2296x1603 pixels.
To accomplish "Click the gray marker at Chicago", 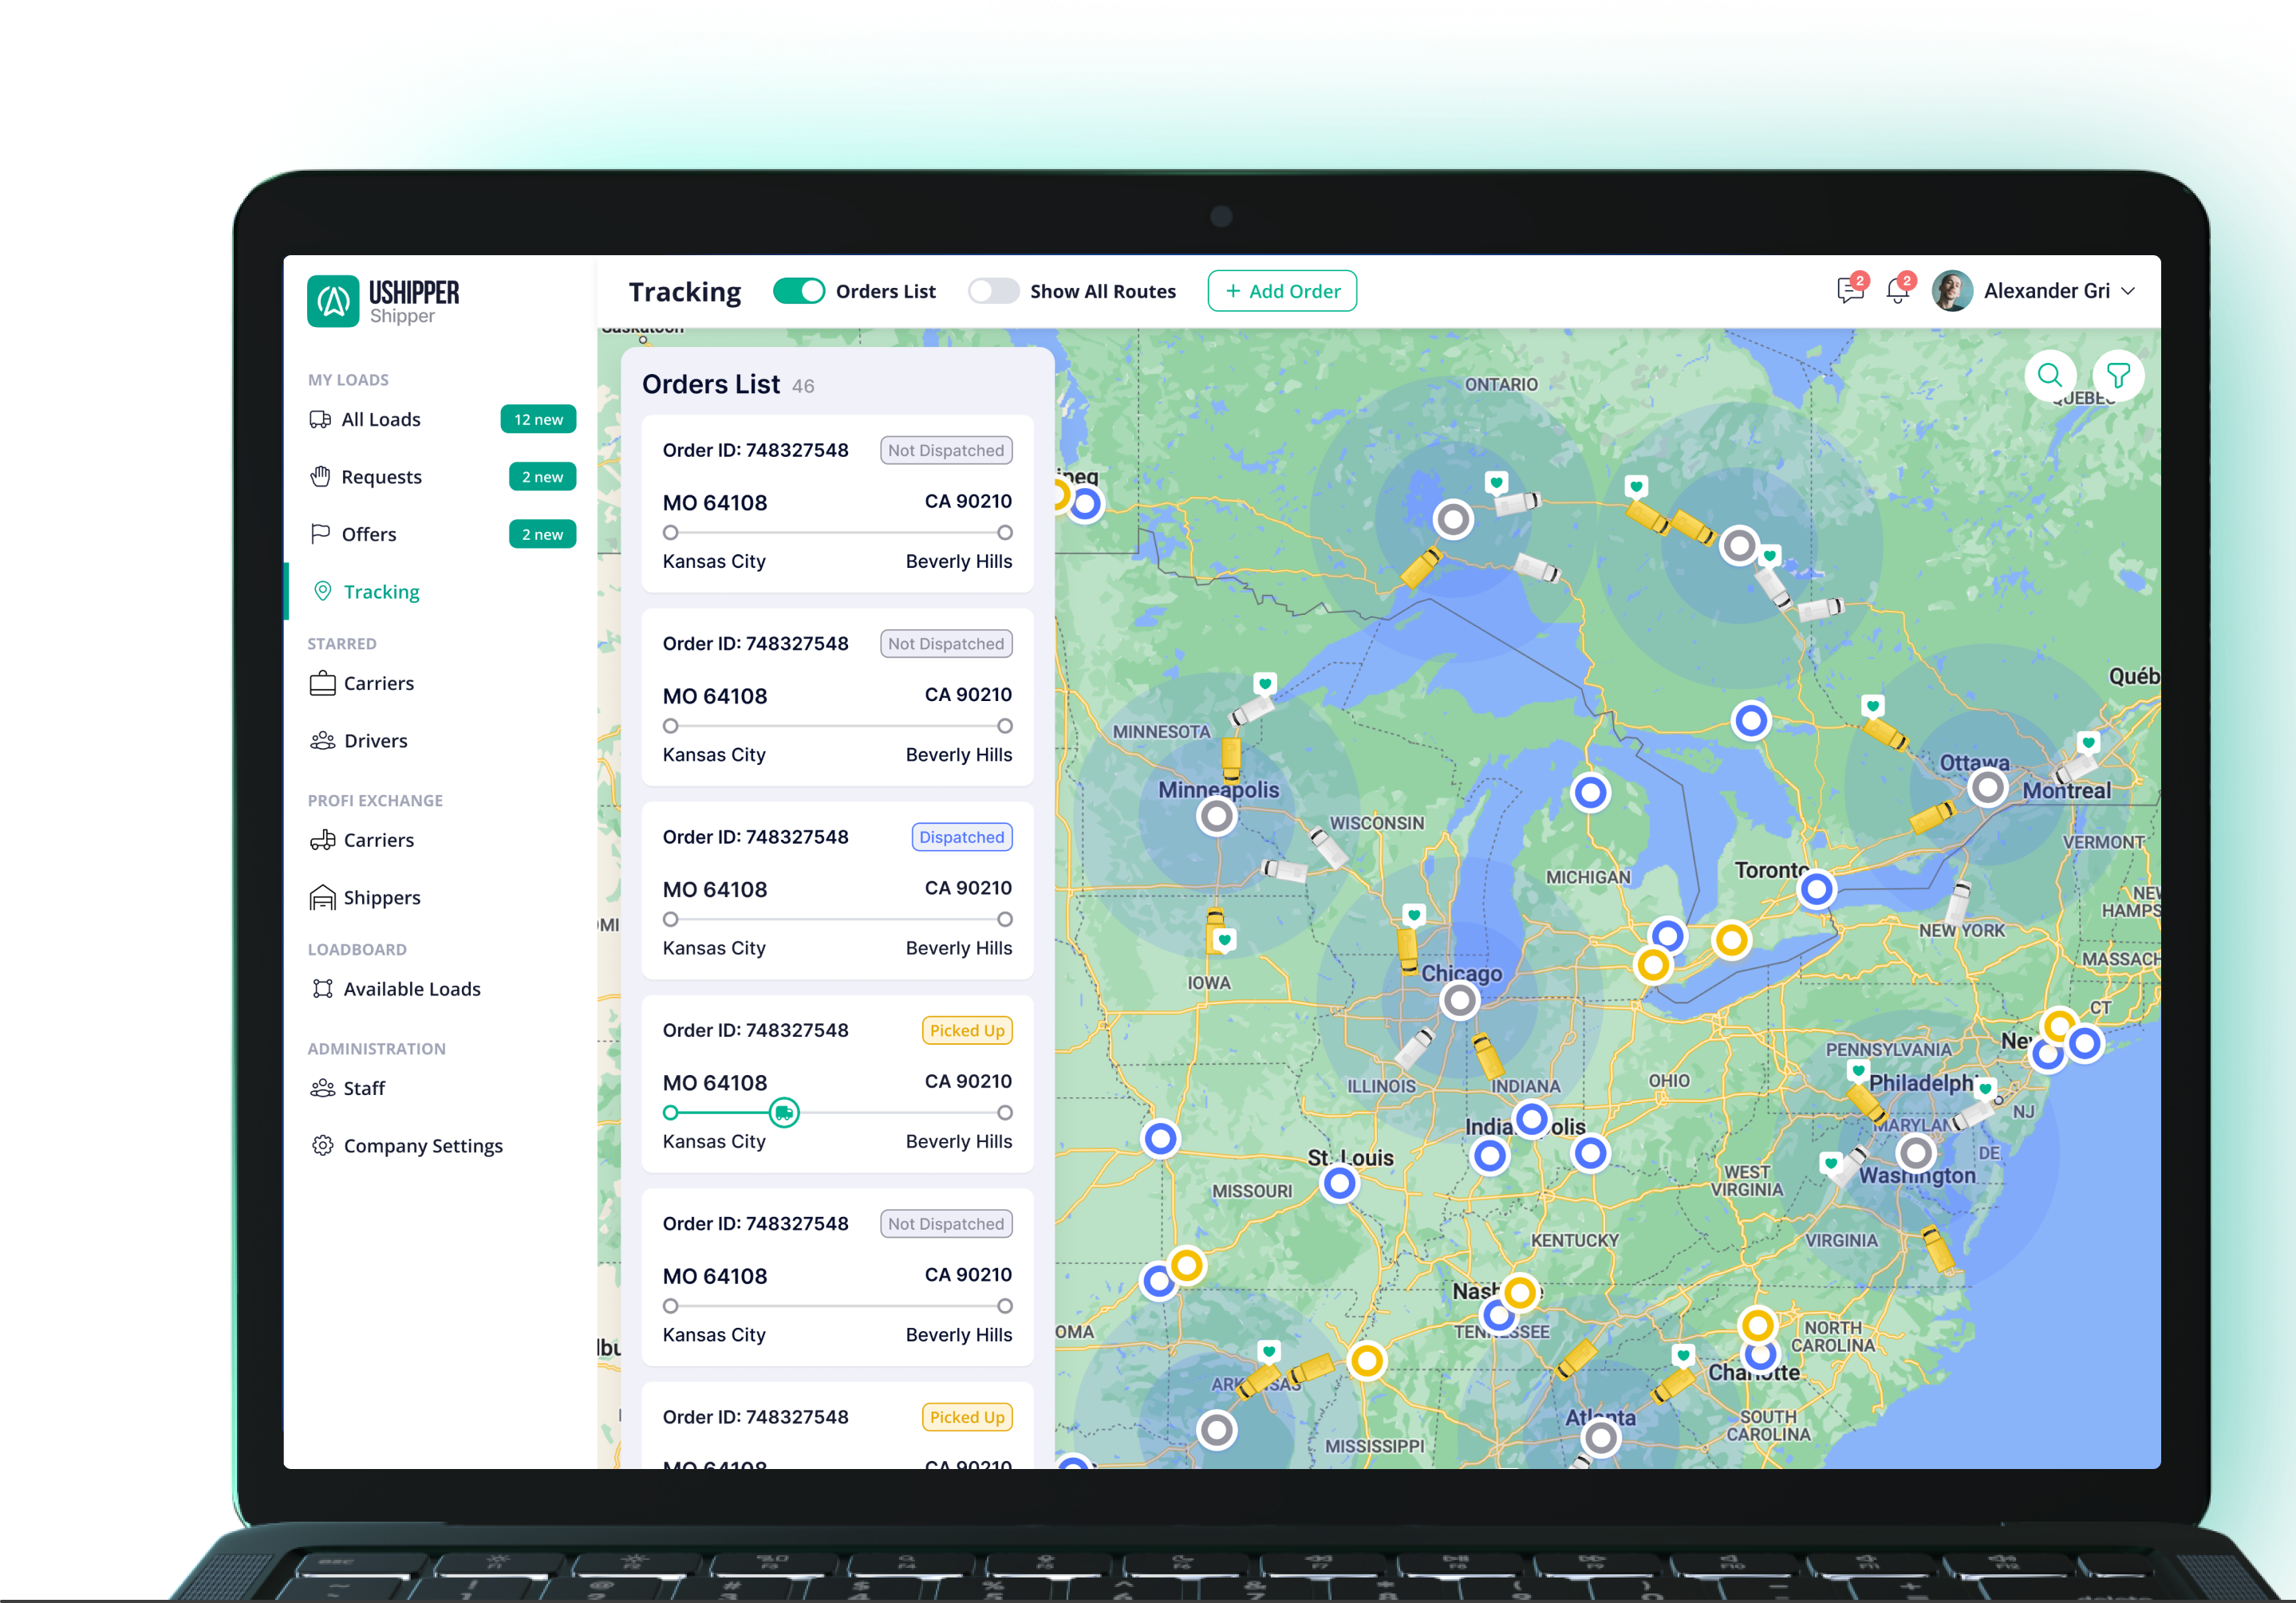I will point(1459,999).
